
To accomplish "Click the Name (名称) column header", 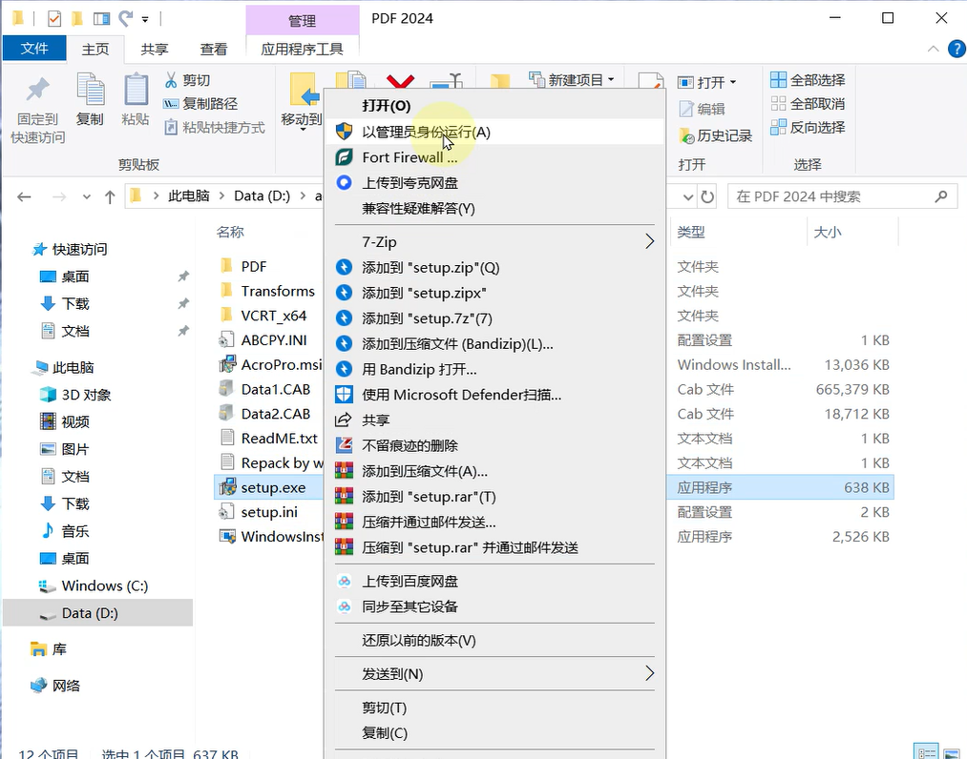I will click(x=230, y=232).
